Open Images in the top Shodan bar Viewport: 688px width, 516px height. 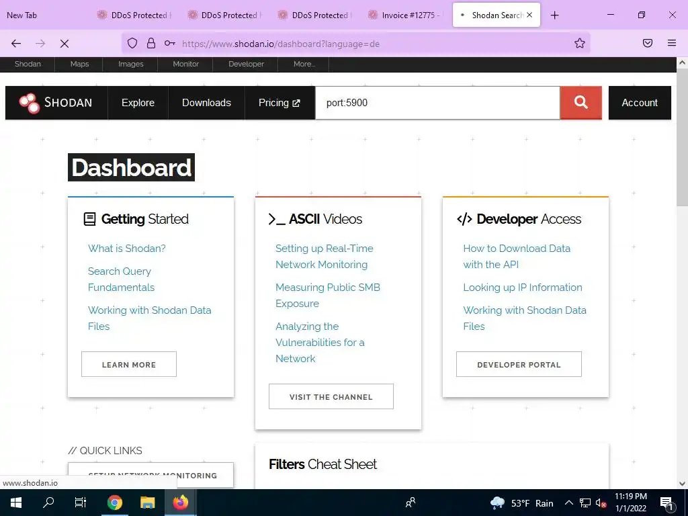pos(131,64)
